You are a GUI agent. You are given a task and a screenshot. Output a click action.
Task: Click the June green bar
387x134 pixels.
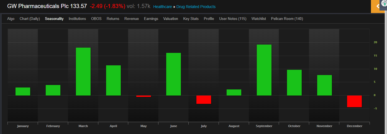point(173,74)
